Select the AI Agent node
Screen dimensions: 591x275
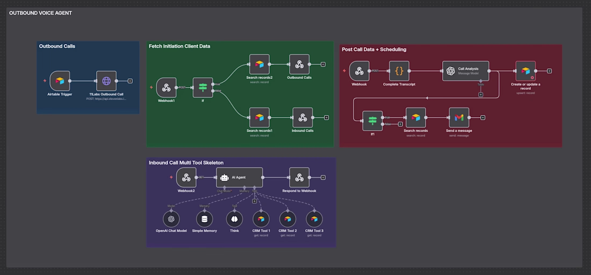click(x=239, y=177)
